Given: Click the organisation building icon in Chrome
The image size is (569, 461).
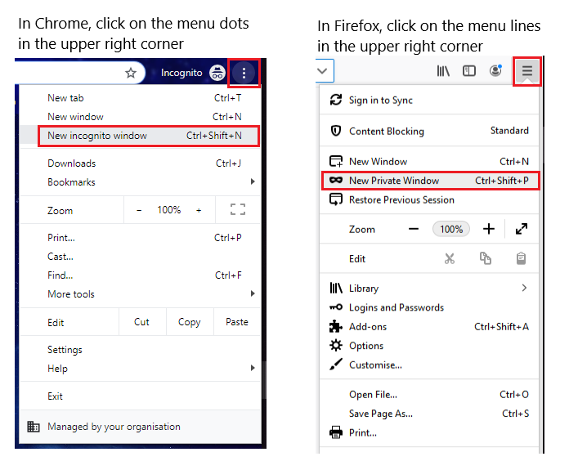Looking at the screenshot, I should (34, 427).
